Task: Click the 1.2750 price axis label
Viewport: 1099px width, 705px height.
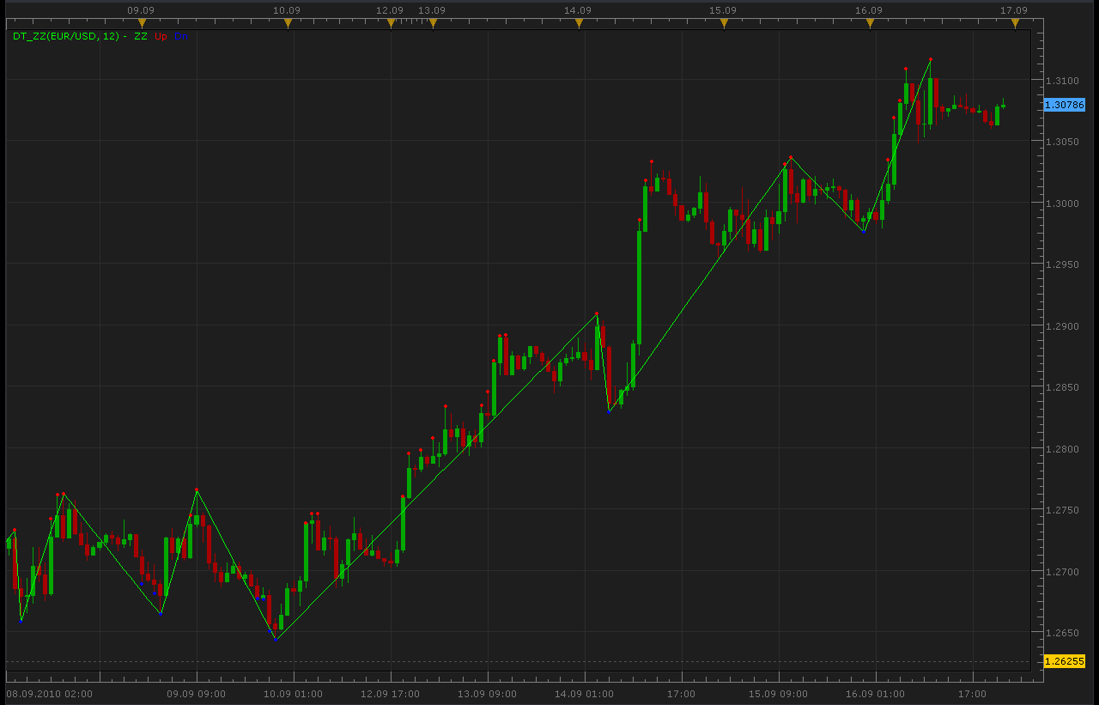Action: pyautogui.click(x=1061, y=510)
